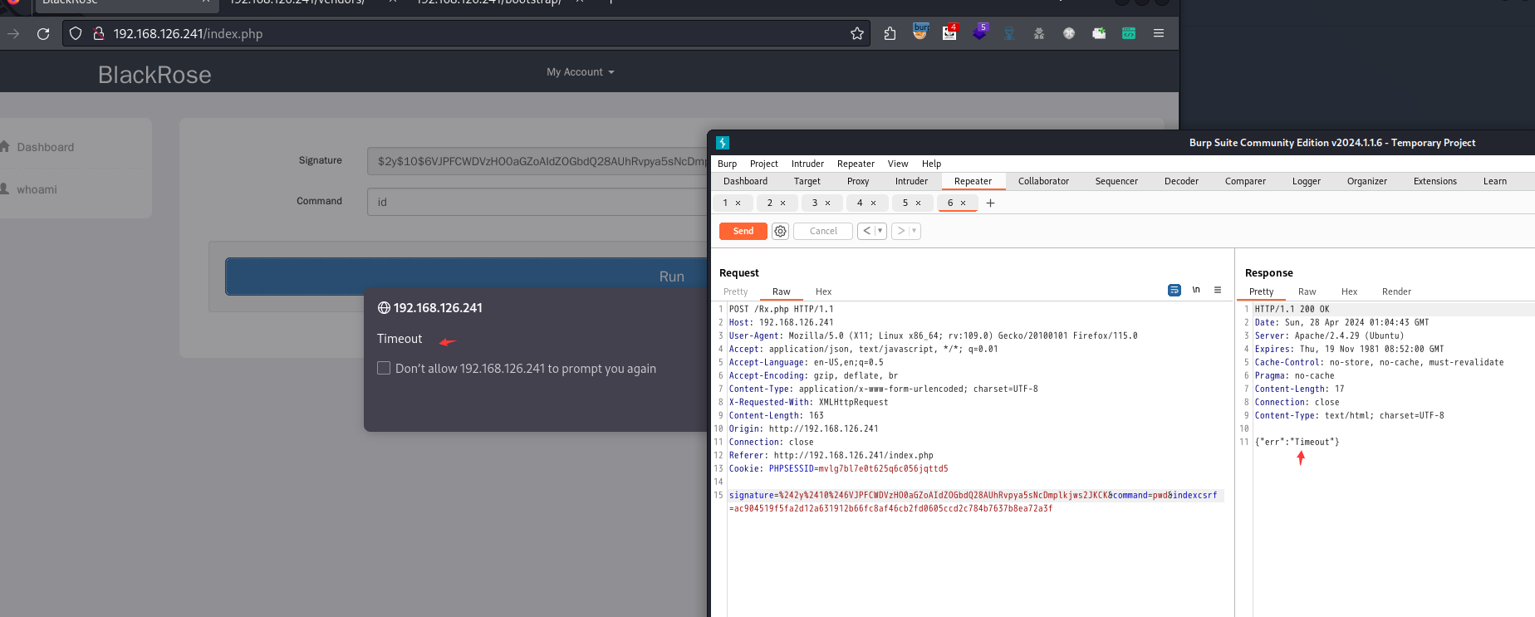Click the round gray command-symbol extension icon
The width and height of the screenshot is (1535, 617).
(x=1069, y=33)
